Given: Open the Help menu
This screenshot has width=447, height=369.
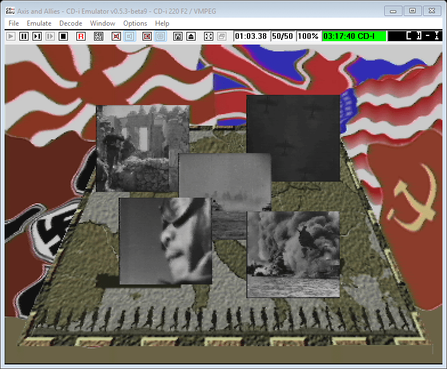Looking at the screenshot, I should pyautogui.click(x=162, y=23).
